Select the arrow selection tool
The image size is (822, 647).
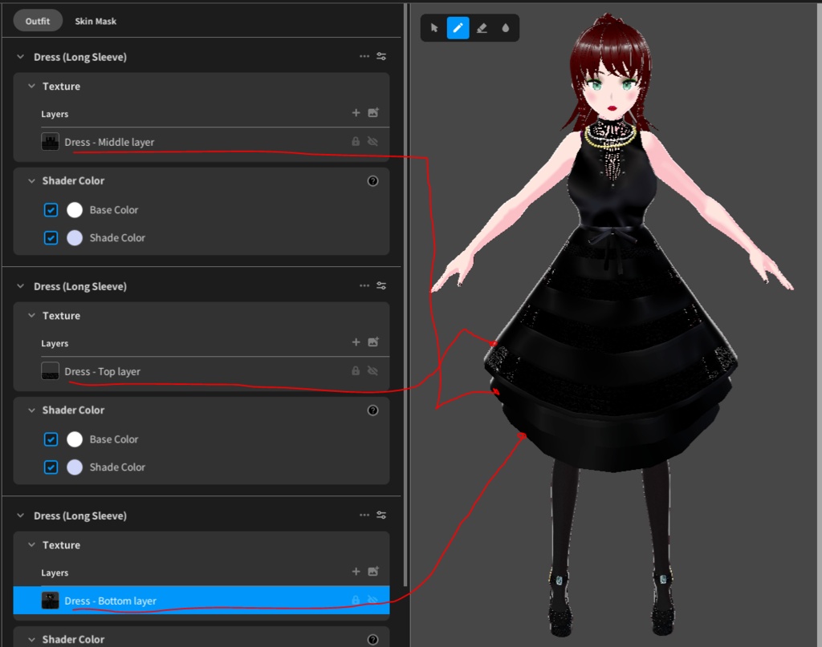433,27
